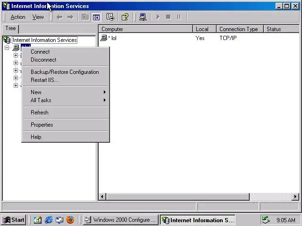This screenshot has width=302, height=226.
Task: Open the Start menu button
Action: (14, 220)
